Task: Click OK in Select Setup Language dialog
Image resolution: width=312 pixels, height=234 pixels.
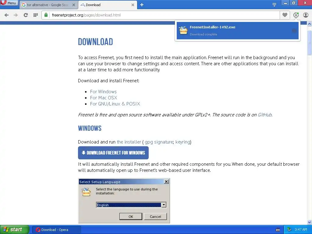Action: (131, 217)
